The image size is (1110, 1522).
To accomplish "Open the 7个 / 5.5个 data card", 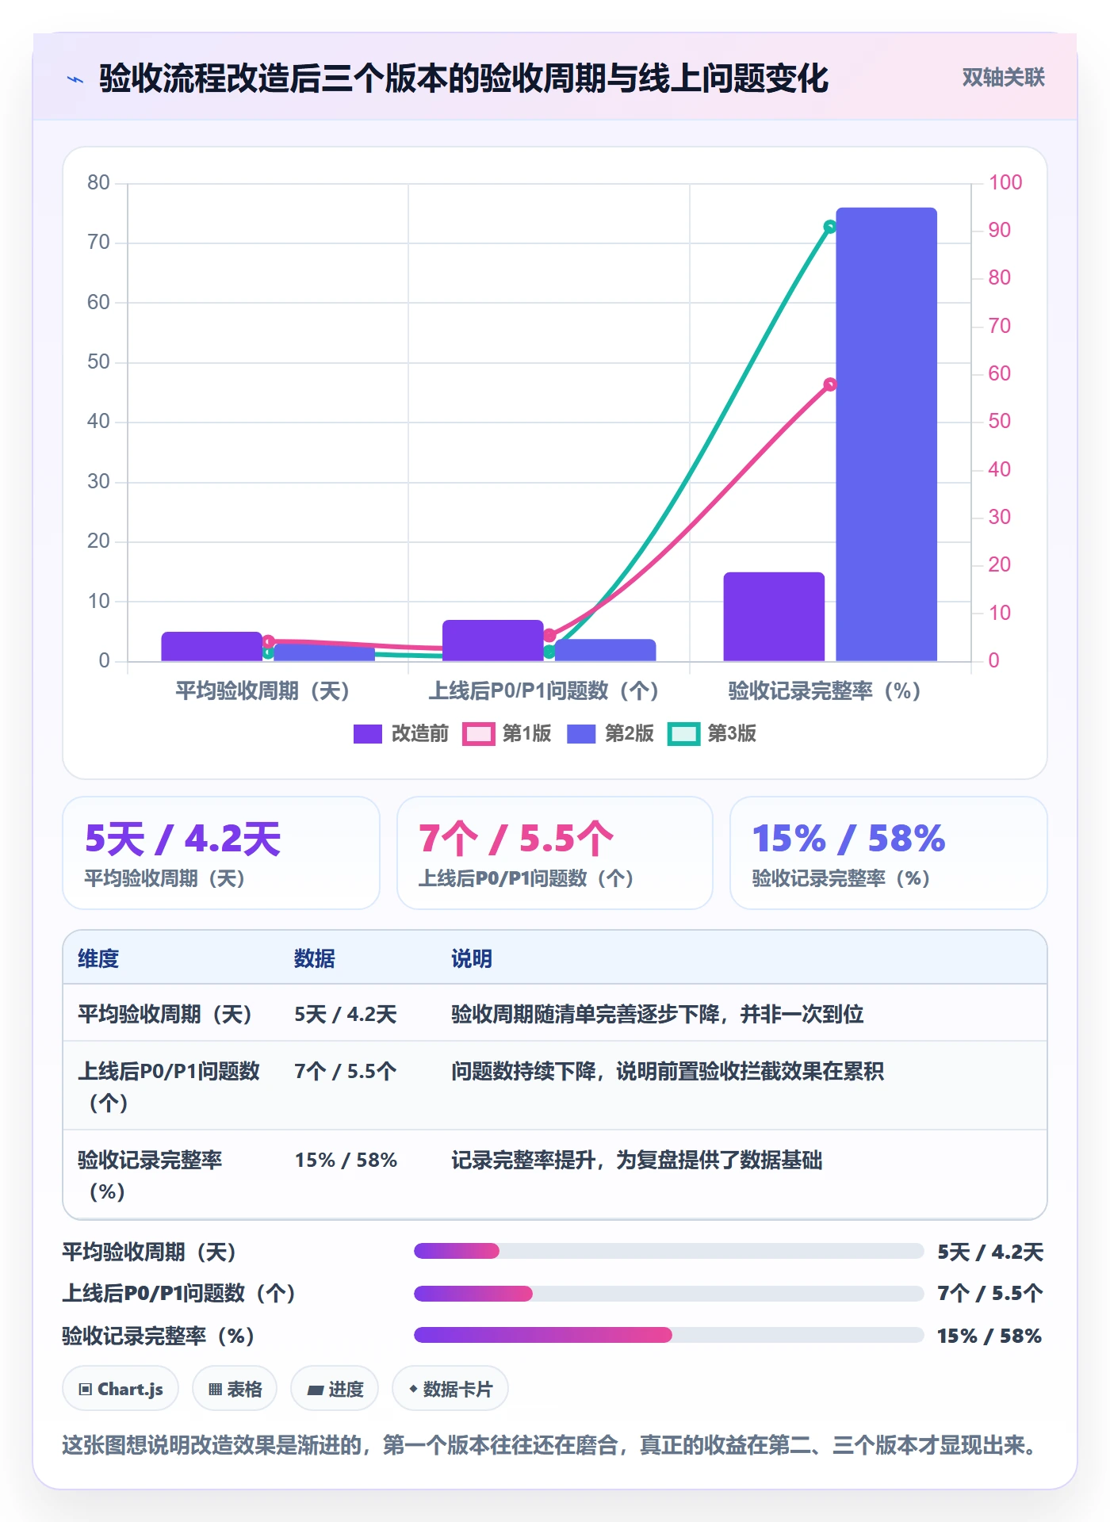I will (555, 853).
